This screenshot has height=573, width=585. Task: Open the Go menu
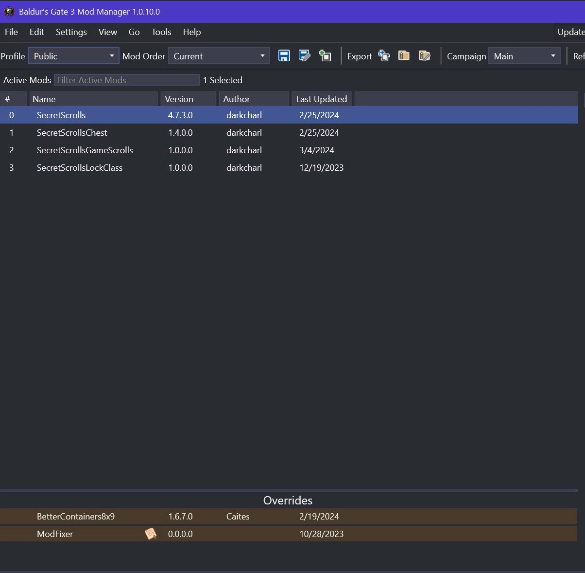tap(134, 32)
